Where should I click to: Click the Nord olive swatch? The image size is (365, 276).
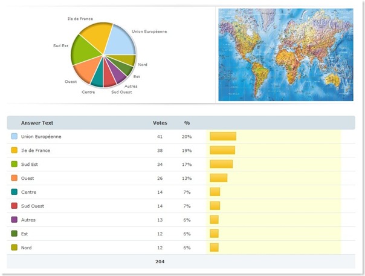14,248
